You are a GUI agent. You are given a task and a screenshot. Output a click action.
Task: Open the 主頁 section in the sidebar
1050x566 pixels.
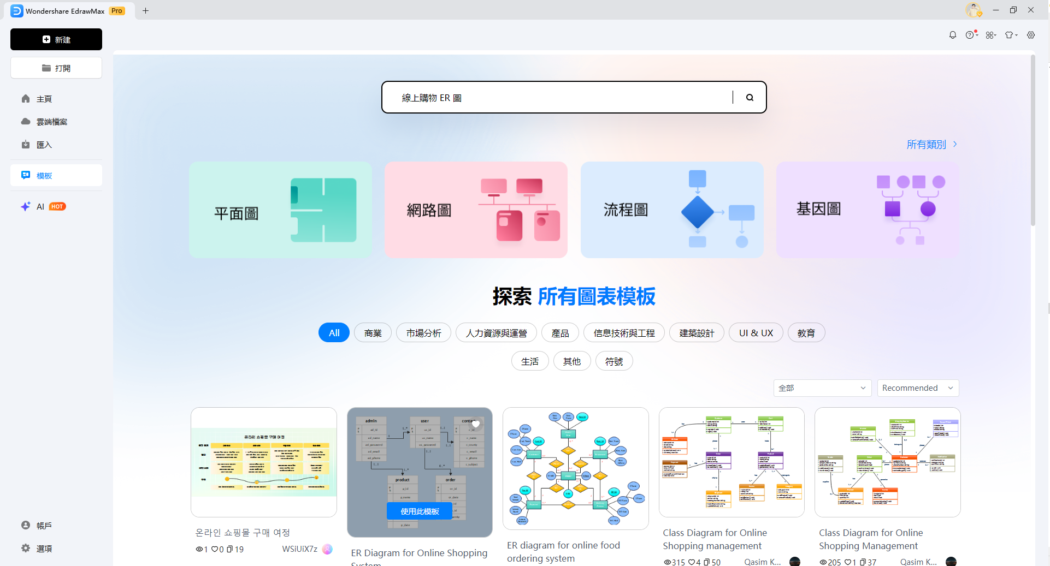coord(44,99)
